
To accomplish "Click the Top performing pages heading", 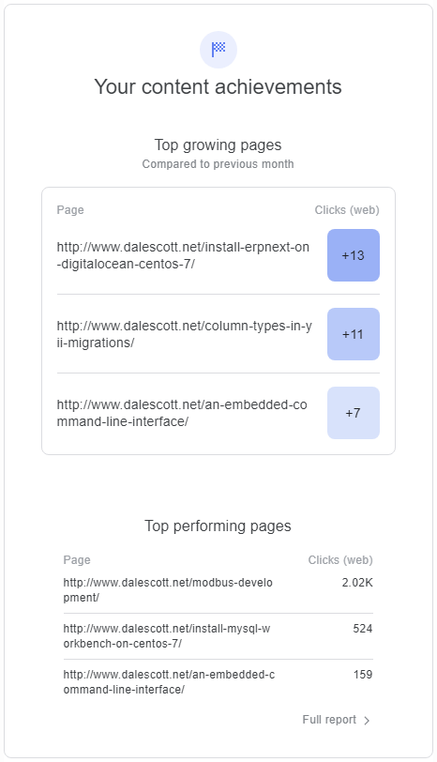I will pyautogui.click(x=218, y=526).
